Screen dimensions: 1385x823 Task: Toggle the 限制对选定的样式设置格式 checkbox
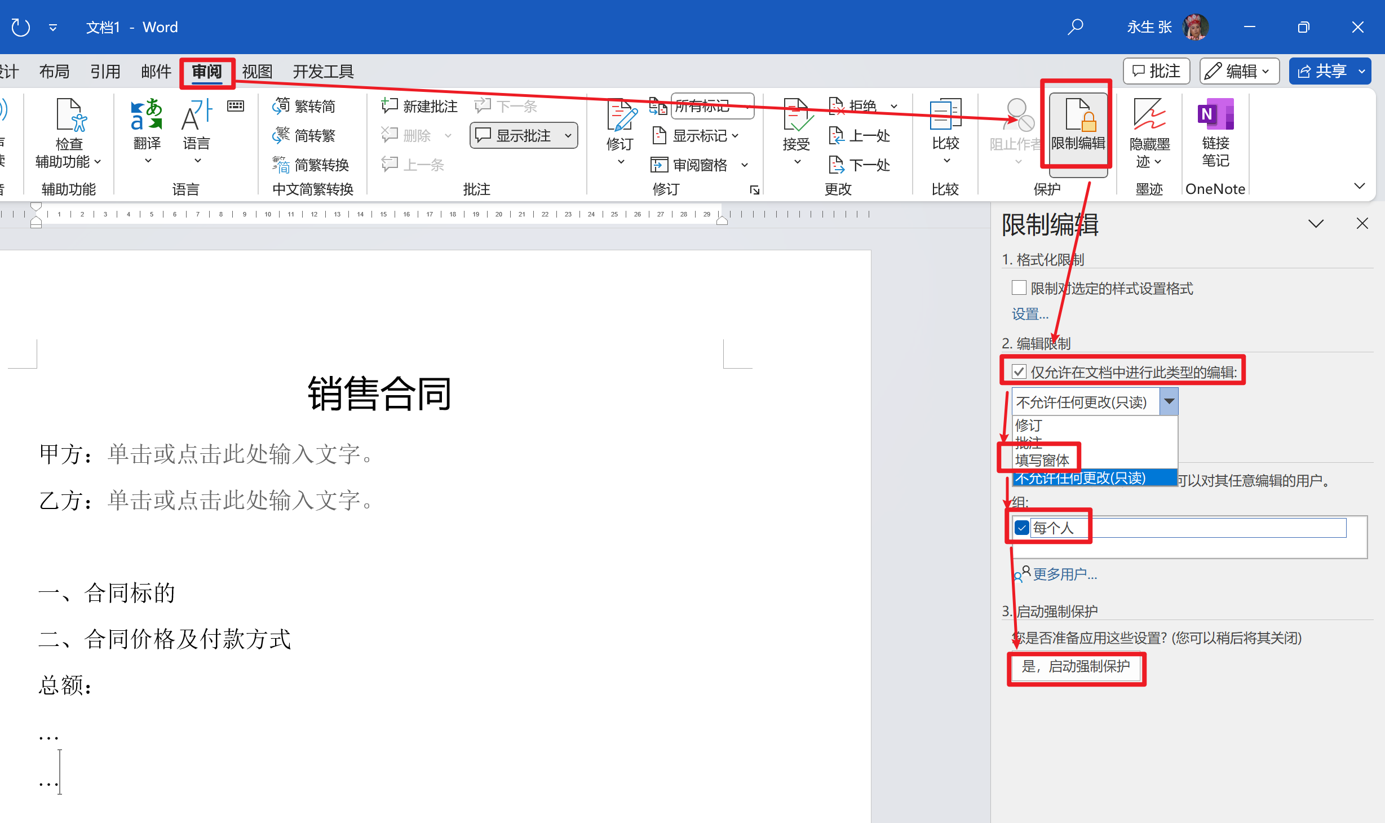point(1019,288)
